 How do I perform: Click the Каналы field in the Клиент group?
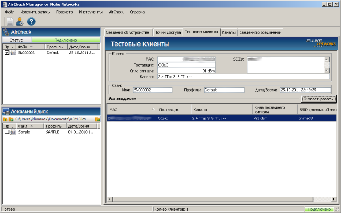click(x=243, y=77)
